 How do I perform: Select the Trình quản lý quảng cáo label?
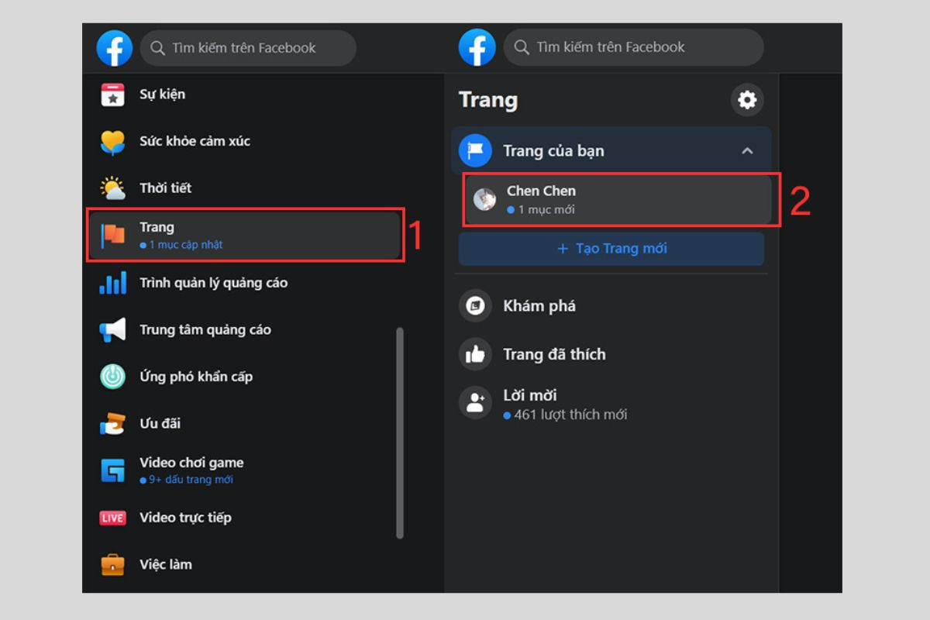pyautogui.click(x=213, y=283)
